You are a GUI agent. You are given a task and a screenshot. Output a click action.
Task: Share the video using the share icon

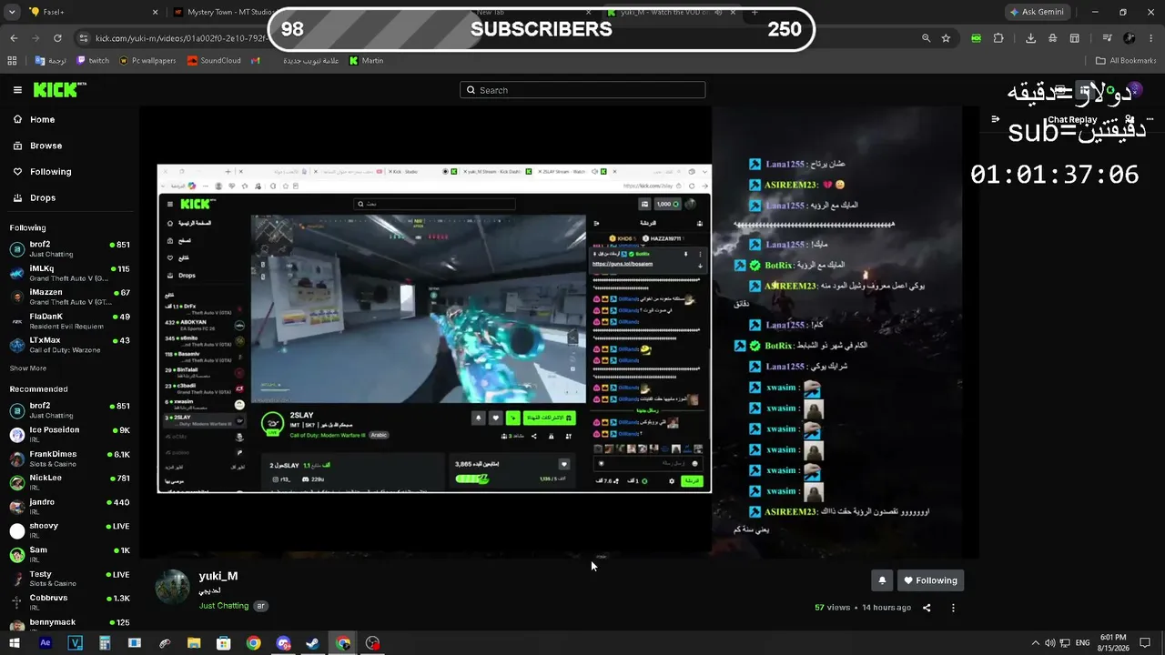(x=927, y=608)
